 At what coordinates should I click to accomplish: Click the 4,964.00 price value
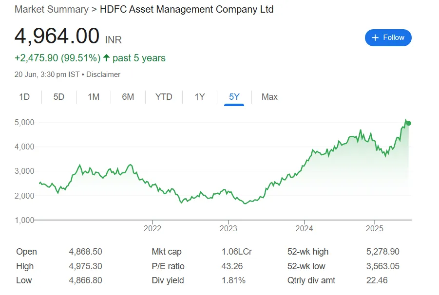click(x=57, y=36)
